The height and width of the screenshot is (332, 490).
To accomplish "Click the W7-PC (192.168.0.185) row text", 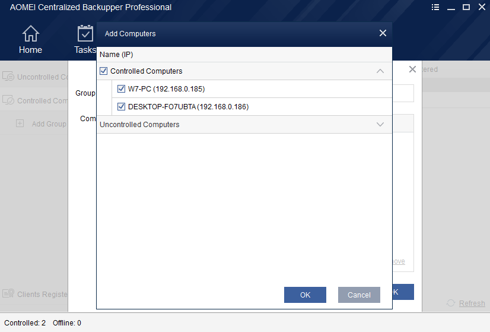I will point(166,89).
